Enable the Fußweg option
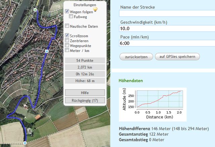 [x=71, y=16]
